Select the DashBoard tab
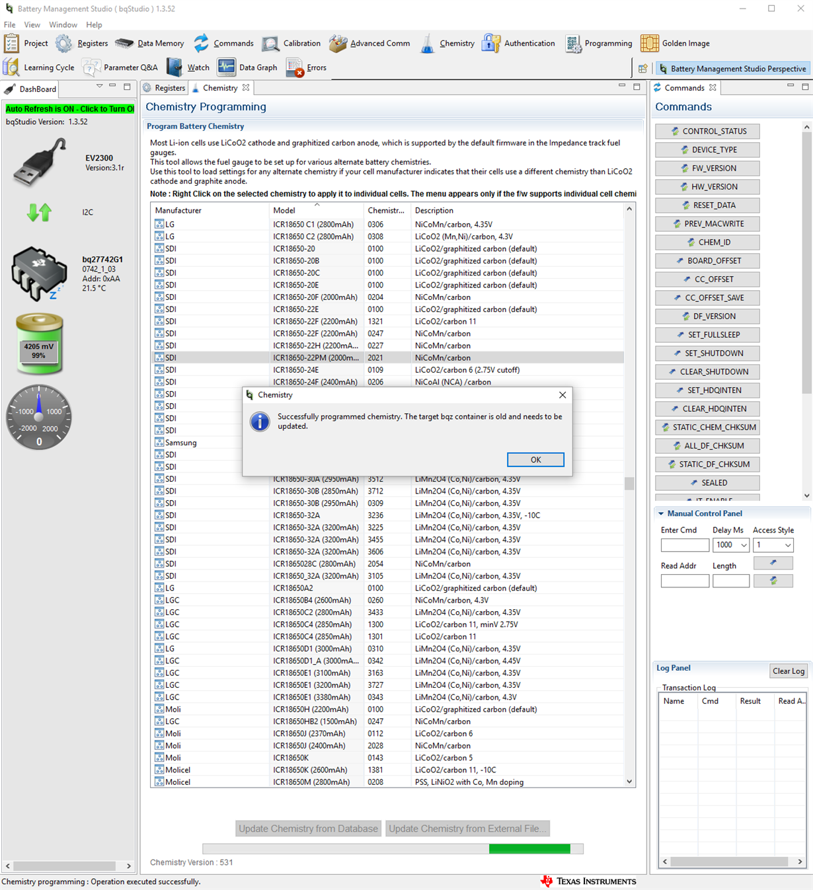Image resolution: width=813 pixels, height=890 pixels. coord(31,89)
